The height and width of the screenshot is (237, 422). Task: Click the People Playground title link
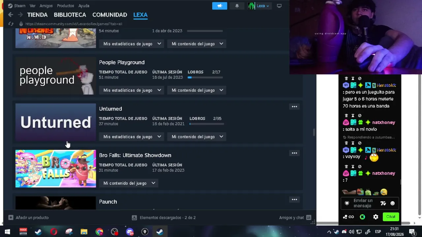pyautogui.click(x=122, y=62)
